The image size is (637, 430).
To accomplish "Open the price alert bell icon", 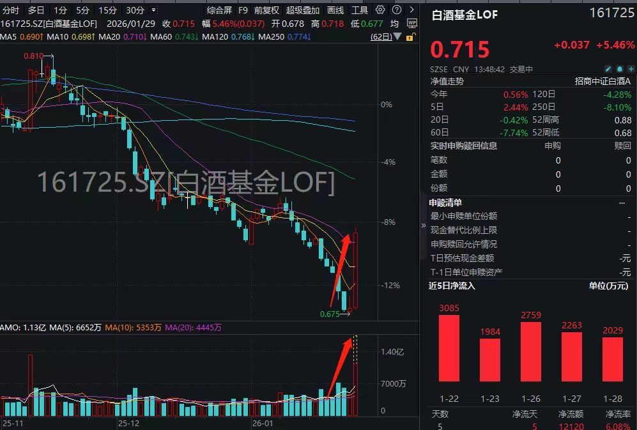I will click(620, 69).
